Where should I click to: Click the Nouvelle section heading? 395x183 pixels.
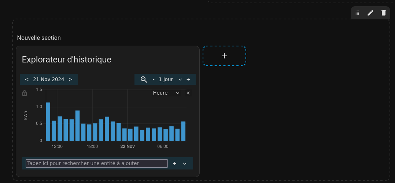(x=39, y=38)
